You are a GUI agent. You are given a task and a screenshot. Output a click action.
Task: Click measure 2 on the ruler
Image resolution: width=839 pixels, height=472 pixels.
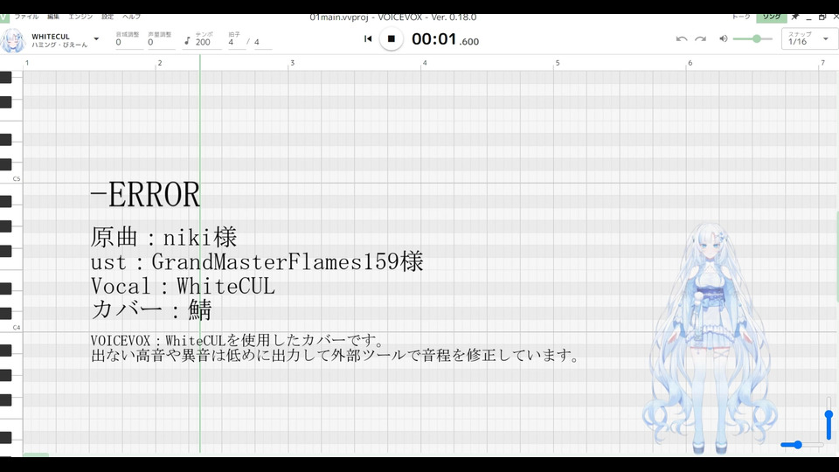[159, 63]
